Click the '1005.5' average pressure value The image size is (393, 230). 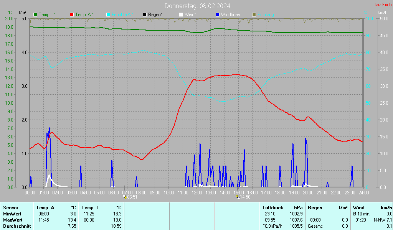(296, 226)
